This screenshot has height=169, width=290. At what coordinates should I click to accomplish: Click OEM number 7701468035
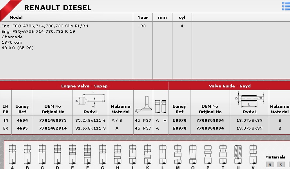pyautogui.click(x=53, y=121)
